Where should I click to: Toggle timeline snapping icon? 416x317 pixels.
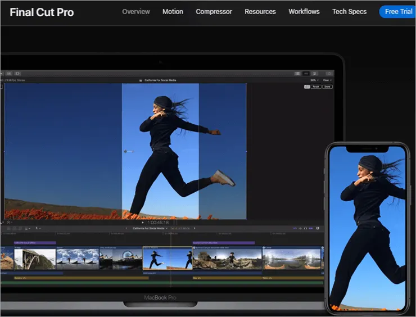[x=311, y=228]
